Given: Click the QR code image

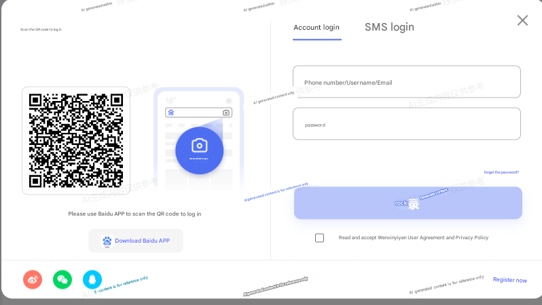Looking at the screenshot, I should coord(76,141).
